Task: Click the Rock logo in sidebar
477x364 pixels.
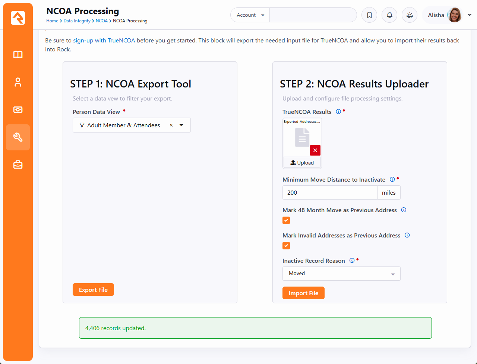Action: [18, 18]
